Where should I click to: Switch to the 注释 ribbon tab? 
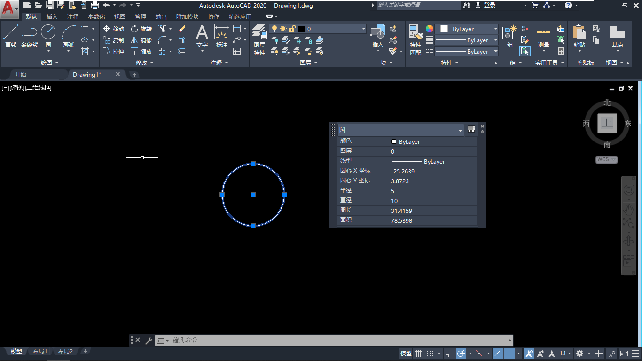pos(73,17)
